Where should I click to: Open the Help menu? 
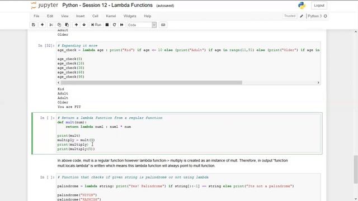pos(148,16)
